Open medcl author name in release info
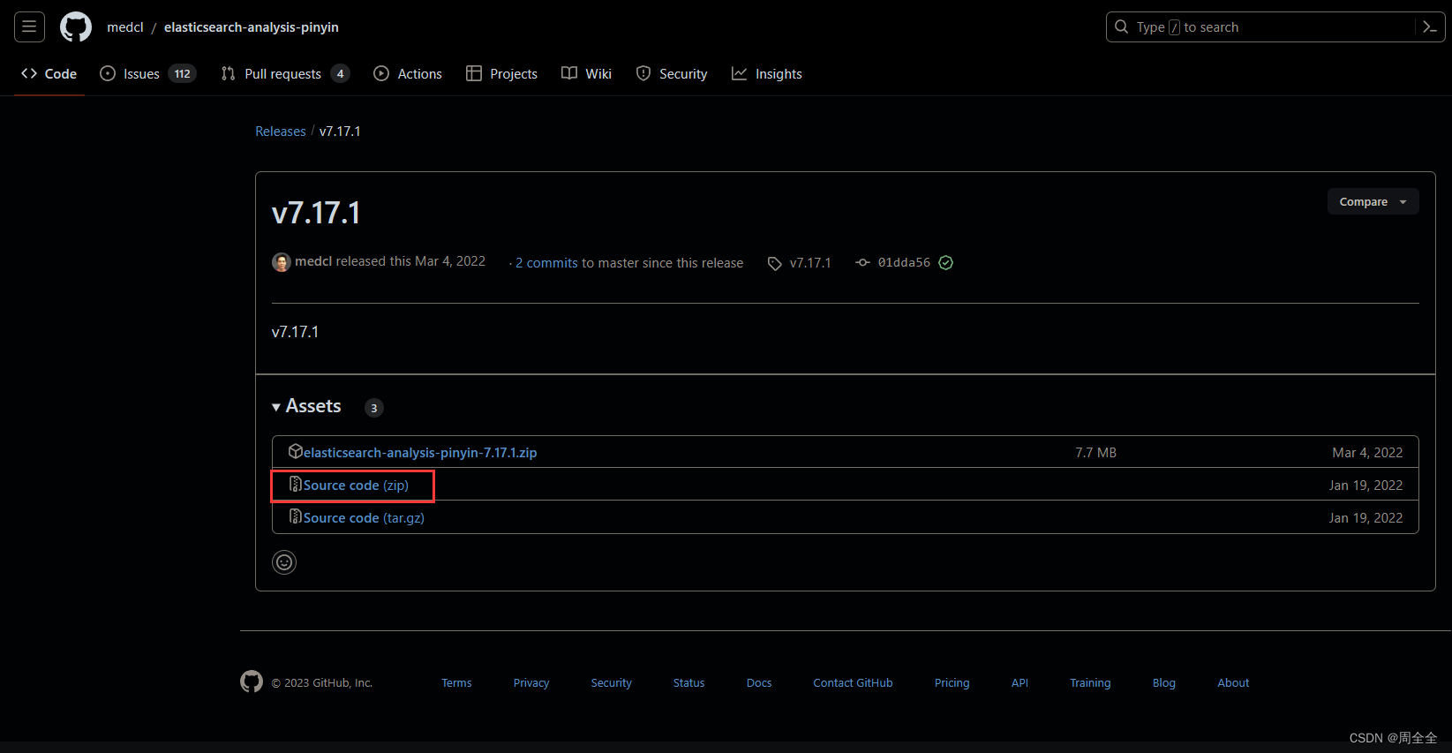Viewport: 1452px width, 753px height. (x=313, y=261)
